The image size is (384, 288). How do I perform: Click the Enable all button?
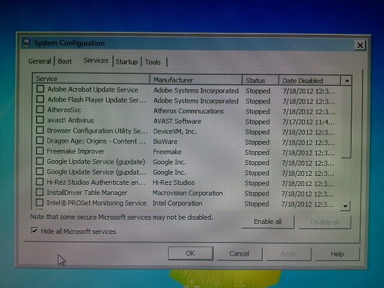[268, 221]
